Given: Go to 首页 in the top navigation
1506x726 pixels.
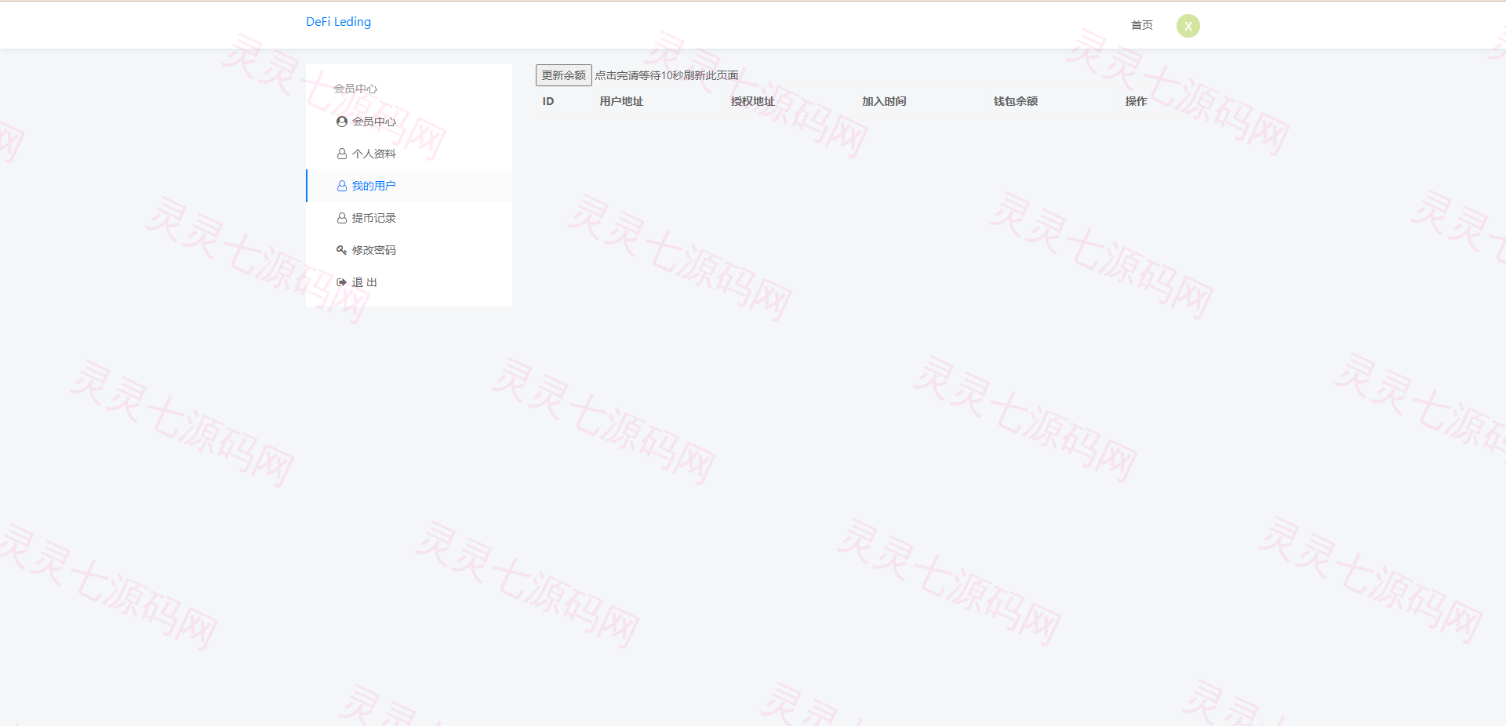Looking at the screenshot, I should [1141, 25].
